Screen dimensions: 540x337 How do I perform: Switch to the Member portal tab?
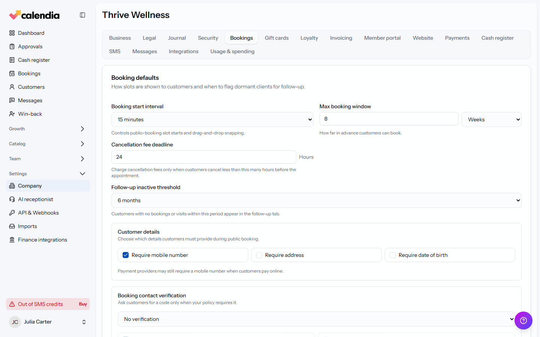pyautogui.click(x=382, y=38)
